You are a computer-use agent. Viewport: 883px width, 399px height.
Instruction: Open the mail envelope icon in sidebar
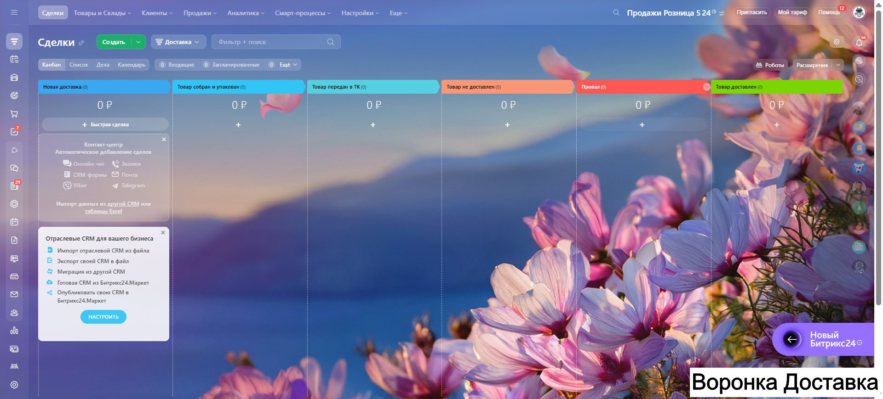(x=14, y=294)
